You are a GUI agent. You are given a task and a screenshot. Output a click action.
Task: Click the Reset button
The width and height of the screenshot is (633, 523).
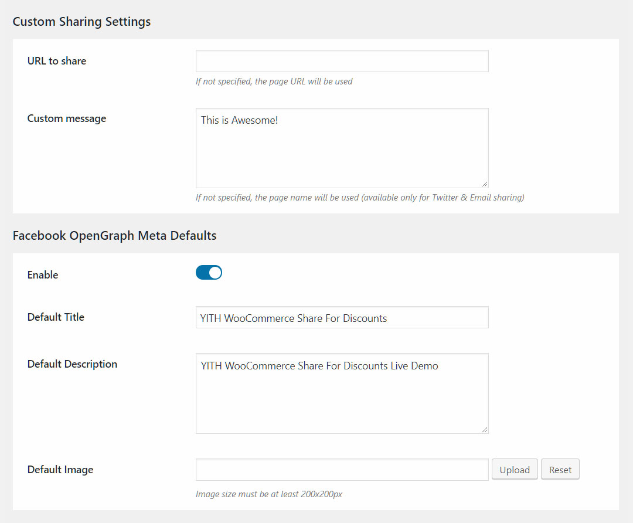pos(560,469)
